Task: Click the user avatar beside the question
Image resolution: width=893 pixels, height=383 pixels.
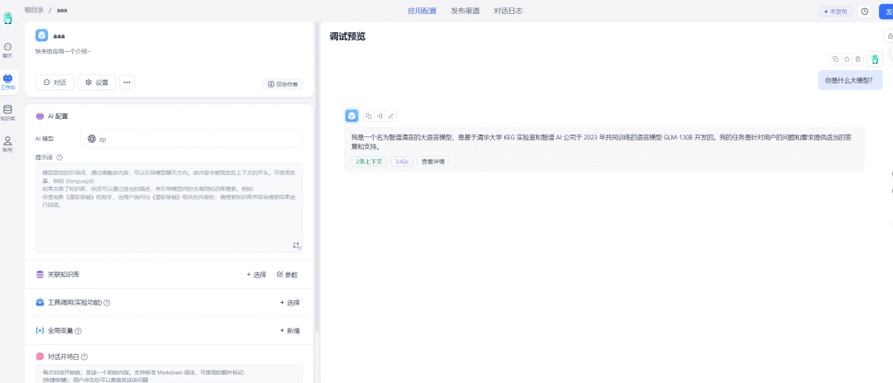Action: [x=875, y=59]
